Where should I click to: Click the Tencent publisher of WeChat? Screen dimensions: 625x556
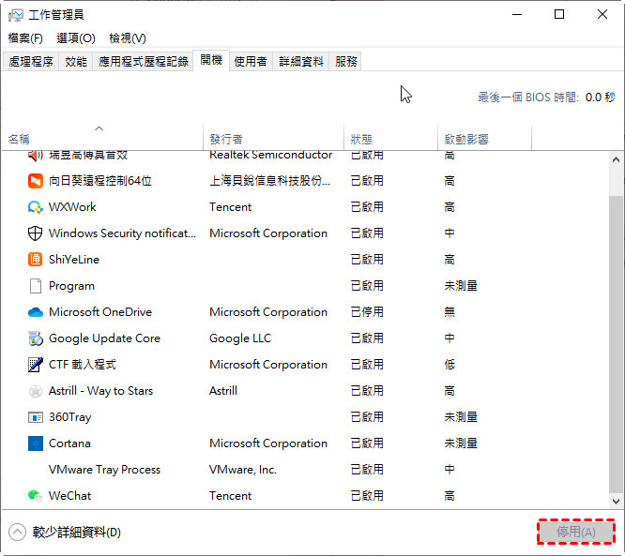tap(231, 496)
